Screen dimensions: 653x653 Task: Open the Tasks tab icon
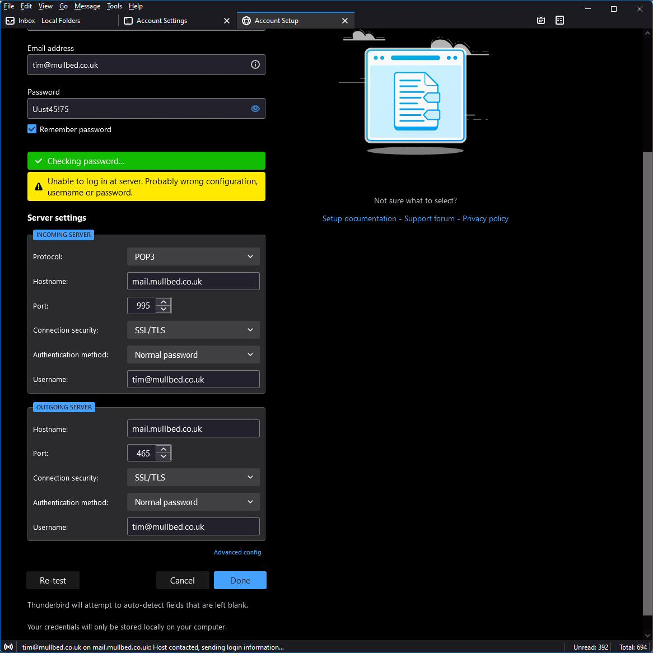[559, 20]
